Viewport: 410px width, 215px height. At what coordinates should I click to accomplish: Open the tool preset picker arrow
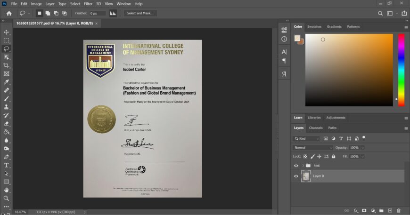coord(29,14)
